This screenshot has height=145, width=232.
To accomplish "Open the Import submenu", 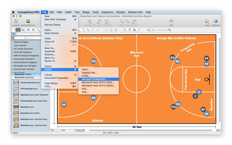I will [x=60, y=66].
